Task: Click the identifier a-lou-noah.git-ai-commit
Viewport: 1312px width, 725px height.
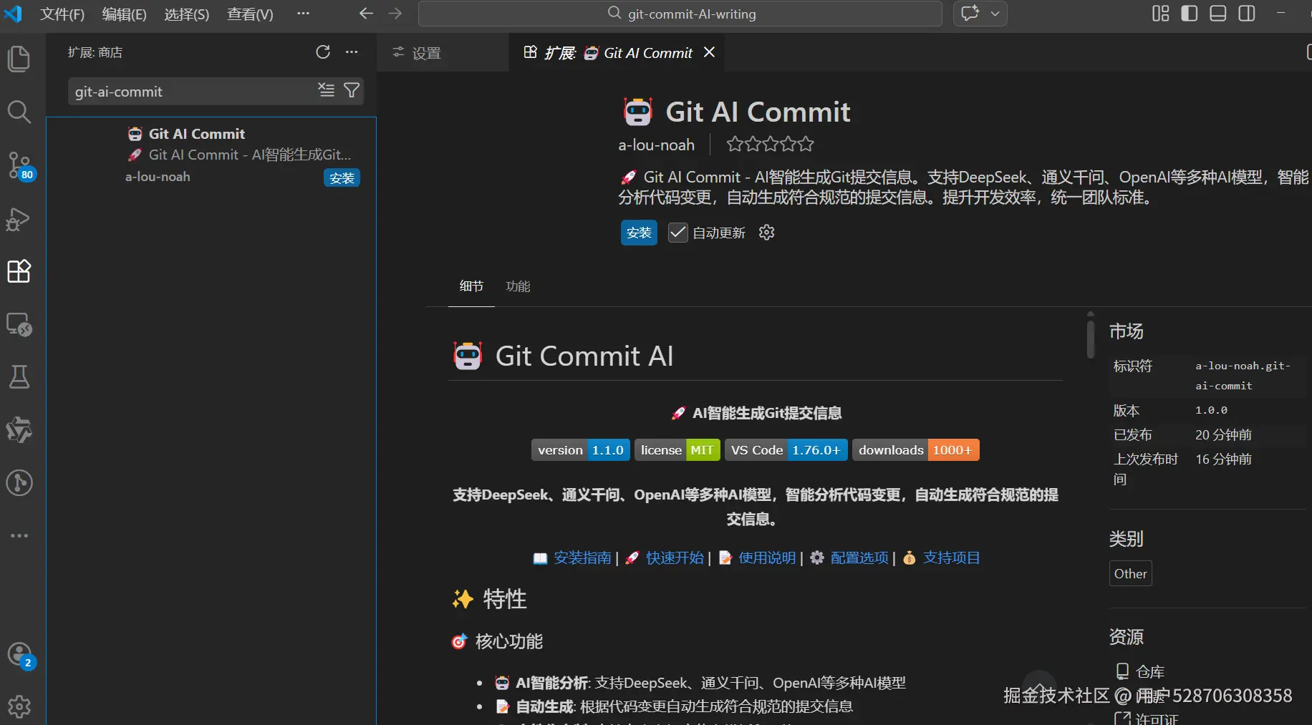Action: [1243, 376]
